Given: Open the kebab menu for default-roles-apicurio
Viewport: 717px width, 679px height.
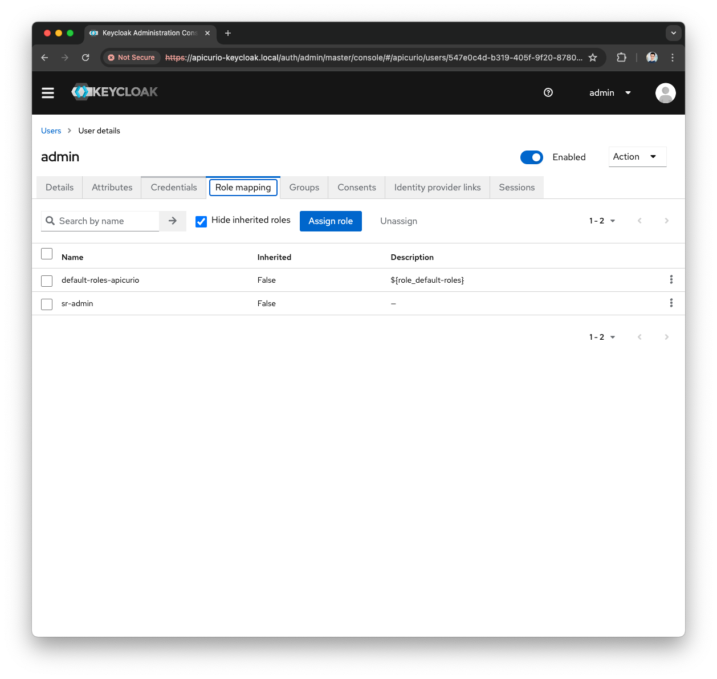Looking at the screenshot, I should pyautogui.click(x=671, y=279).
